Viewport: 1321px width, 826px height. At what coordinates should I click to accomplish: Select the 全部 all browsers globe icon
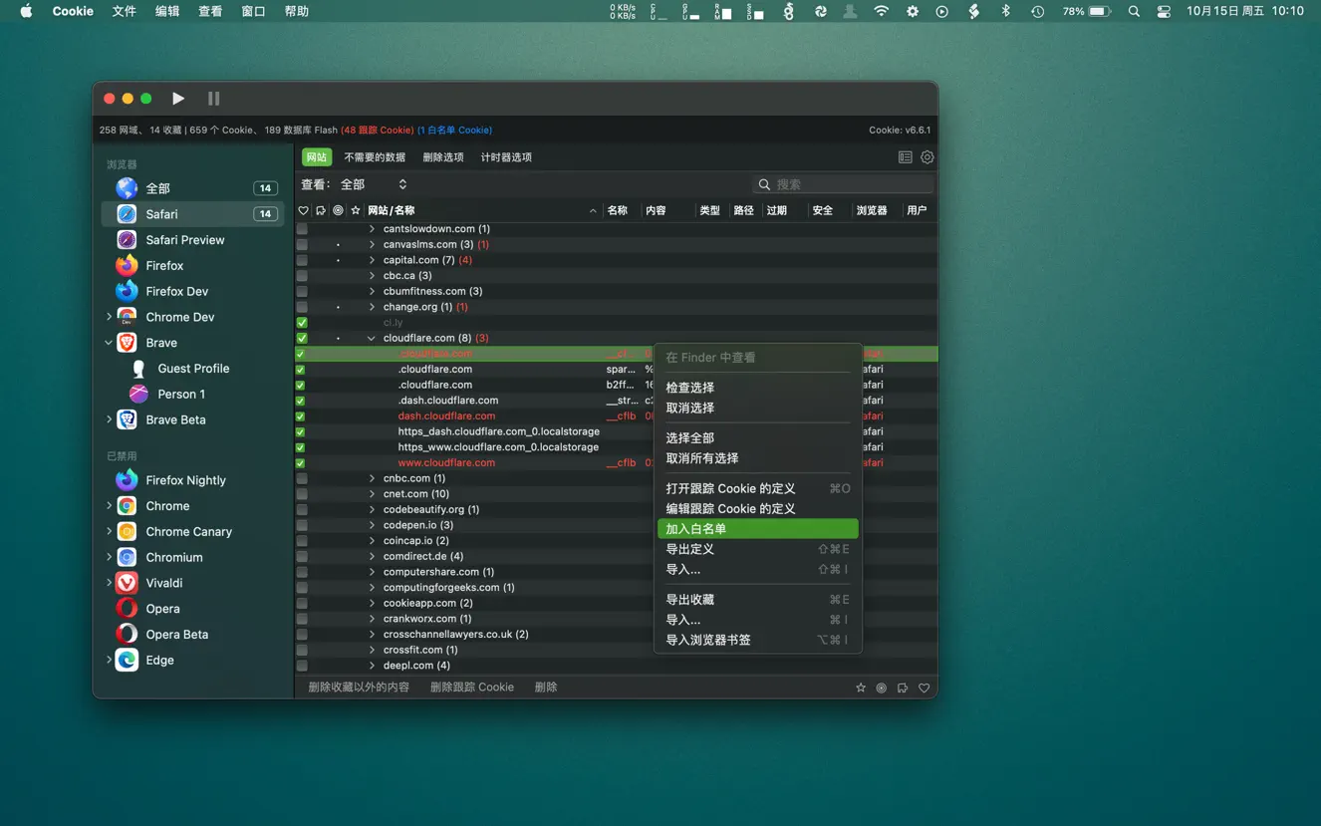(x=127, y=188)
